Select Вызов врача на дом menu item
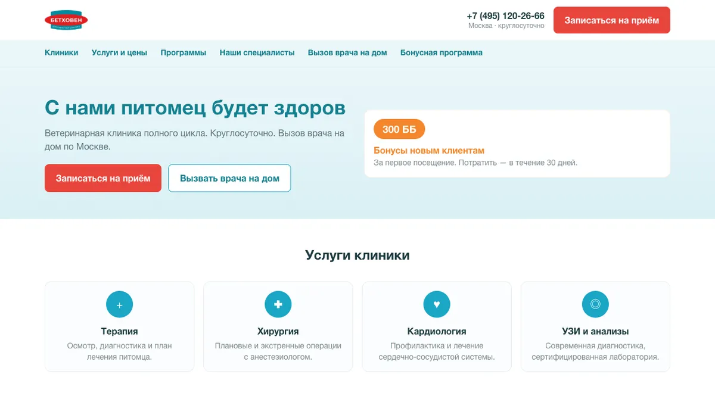The height and width of the screenshot is (402, 715). pos(347,52)
